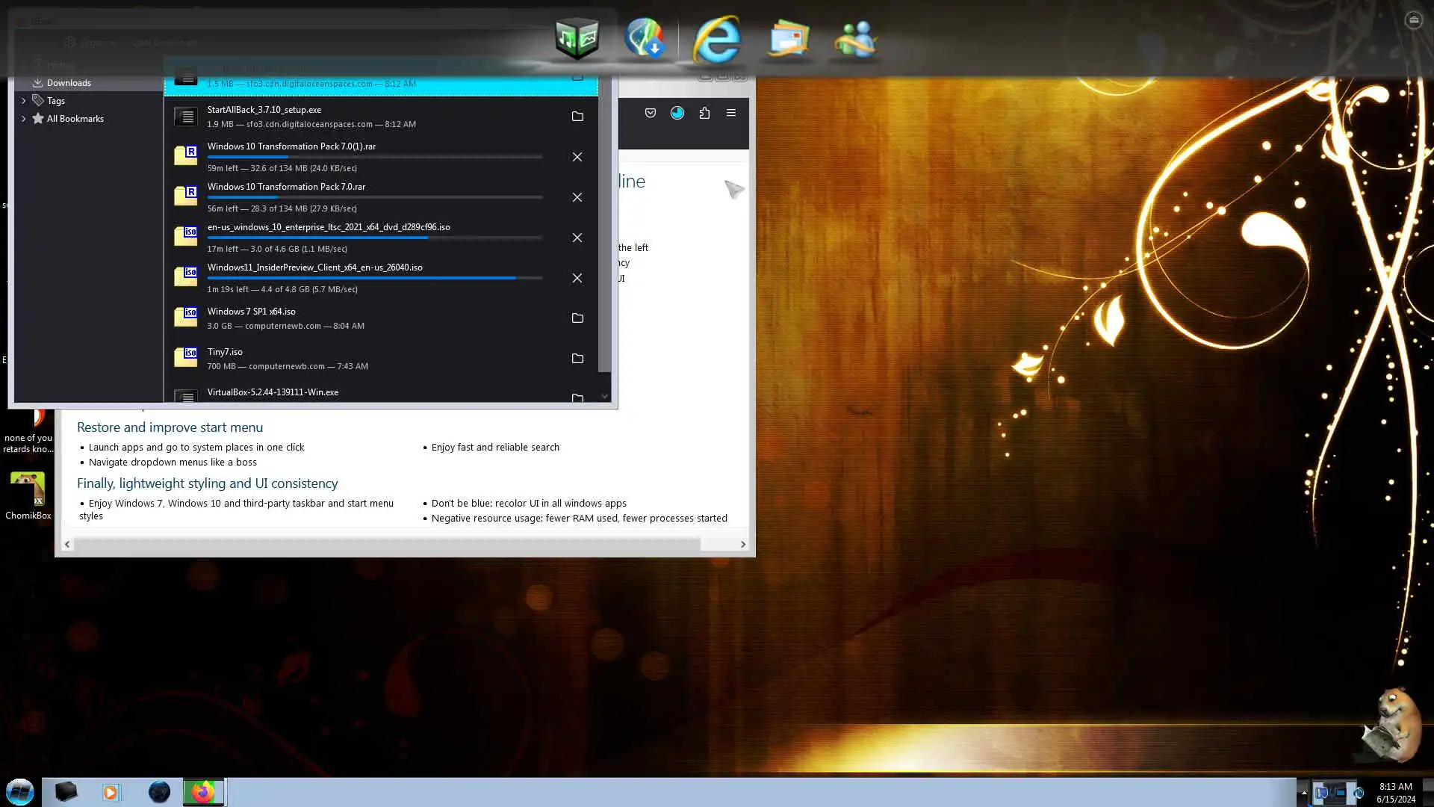Cancel the en-us_windows_10_enterprise ISO download
The height and width of the screenshot is (807, 1434).
coord(577,238)
